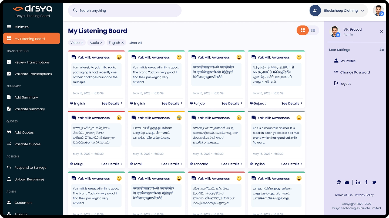
Task: Click the grinning emoji above the Punjabi label
Action: pos(239,57)
